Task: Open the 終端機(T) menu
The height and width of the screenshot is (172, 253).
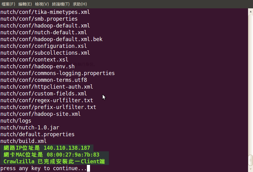Action: [61, 4]
